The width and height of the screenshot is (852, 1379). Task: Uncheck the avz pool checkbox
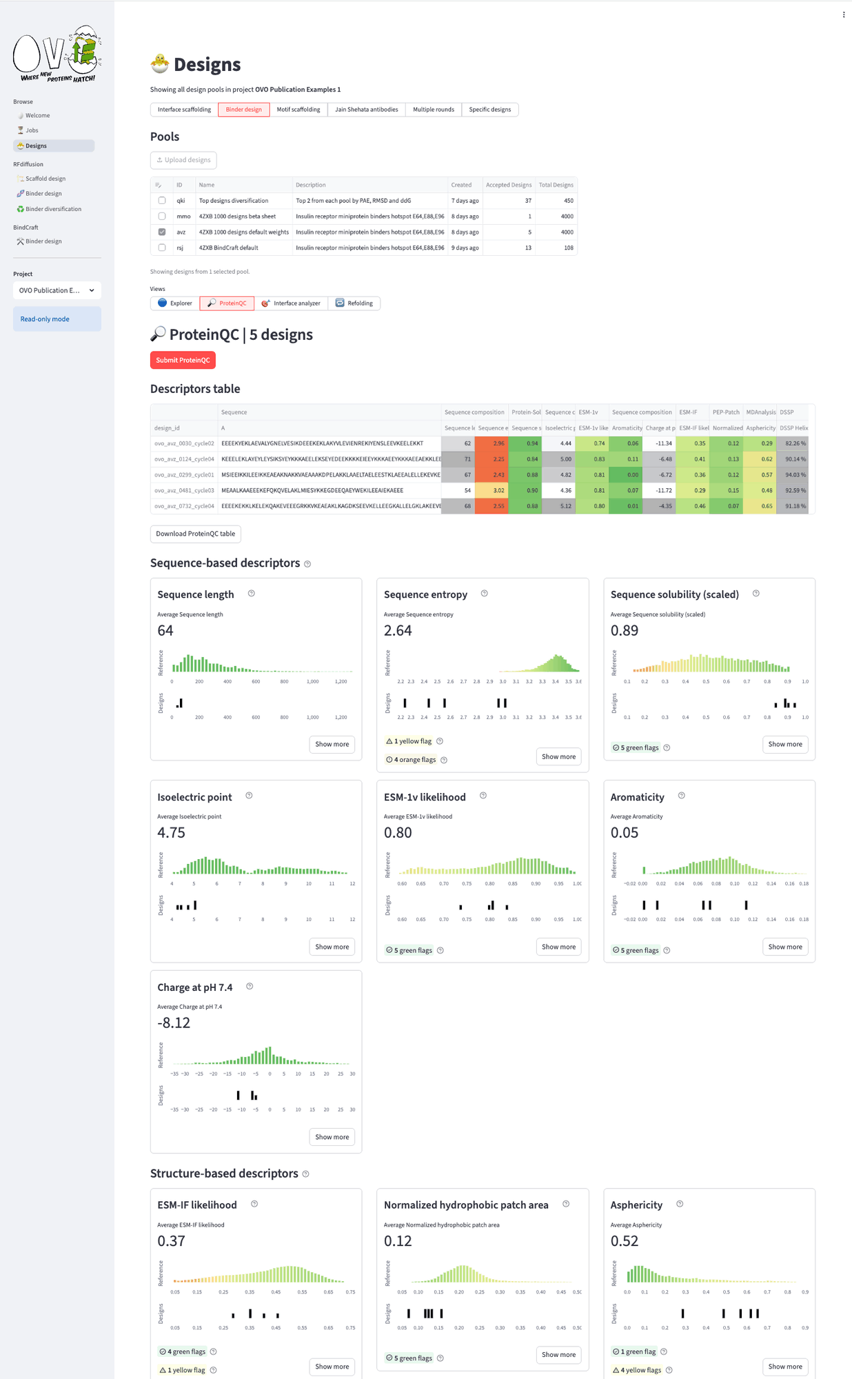(x=162, y=232)
